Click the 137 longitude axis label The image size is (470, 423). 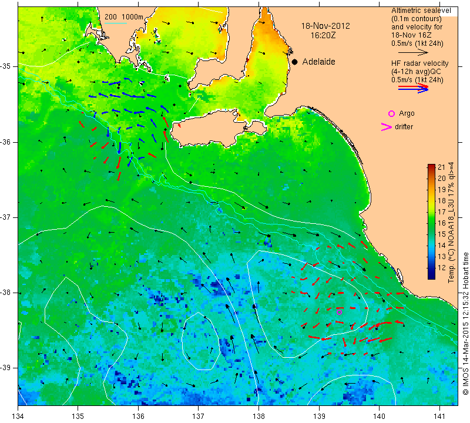click(x=198, y=416)
